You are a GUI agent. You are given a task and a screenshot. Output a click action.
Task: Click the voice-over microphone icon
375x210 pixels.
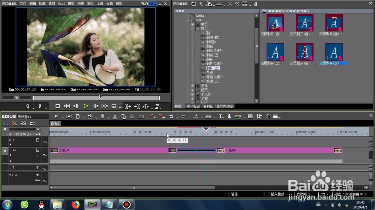pyautogui.click(x=229, y=117)
